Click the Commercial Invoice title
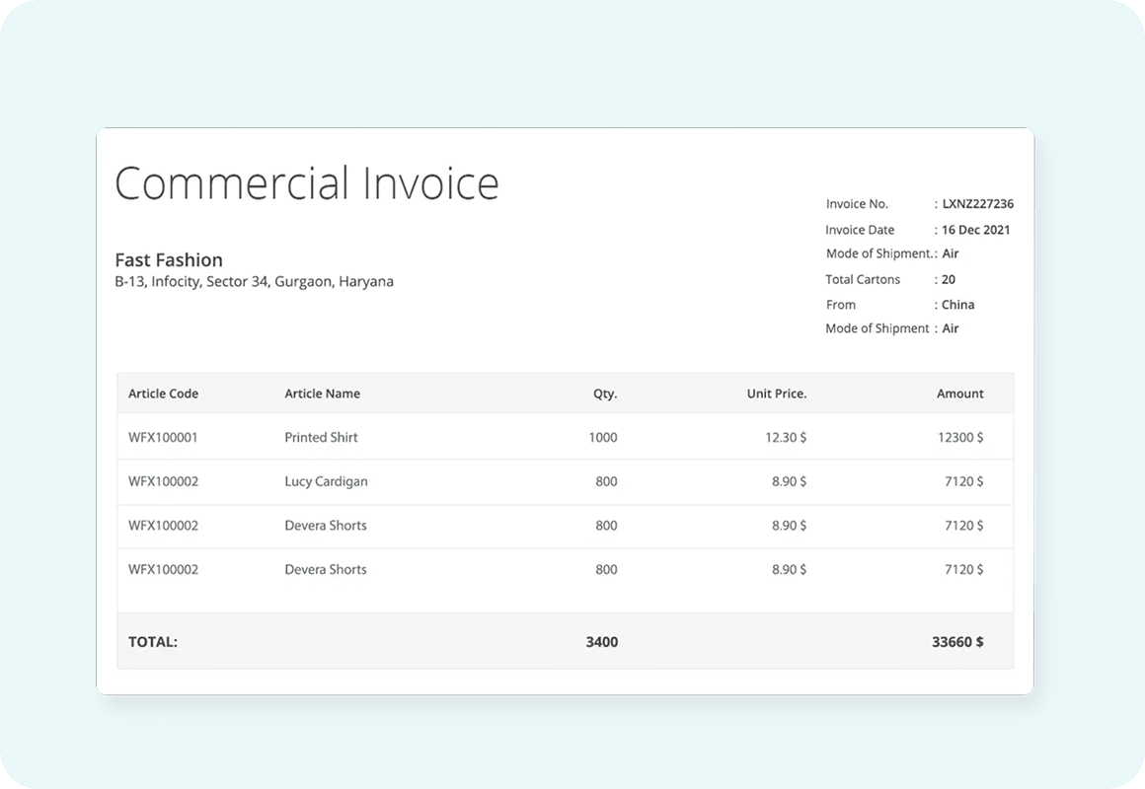Viewport: 1145px width, 789px height. click(307, 184)
